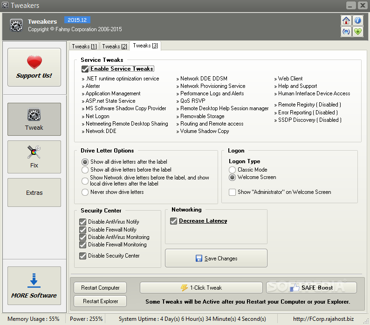Click .NET runtime optimization service entry
Image resolution: width=370 pixels, height=325 pixels.
(120, 79)
